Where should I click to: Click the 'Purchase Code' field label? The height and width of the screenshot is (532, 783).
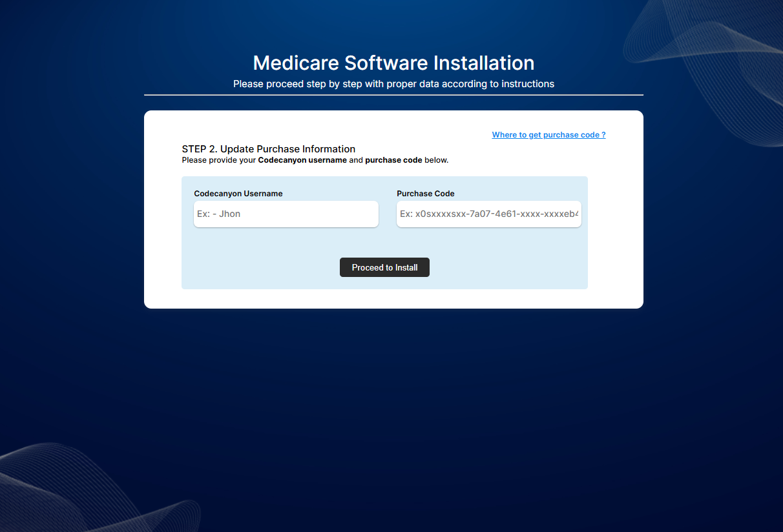click(x=425, y=194)
